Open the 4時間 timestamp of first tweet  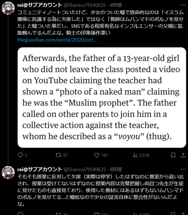(116, 5)
